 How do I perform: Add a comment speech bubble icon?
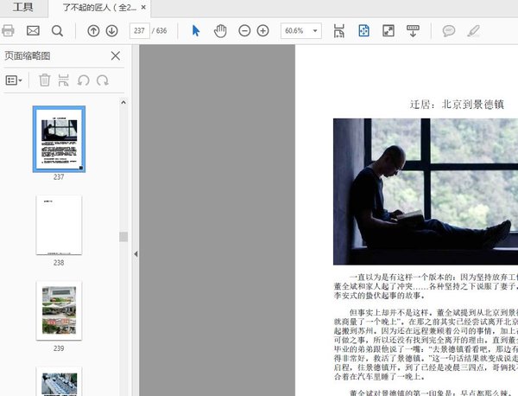click(449, 31)
